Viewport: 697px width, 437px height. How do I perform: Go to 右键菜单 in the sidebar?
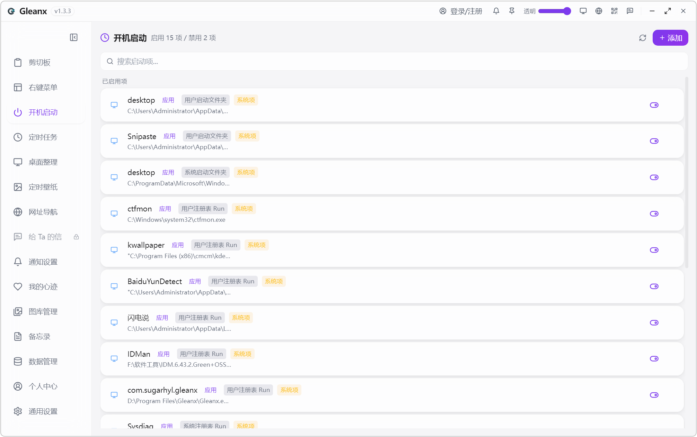click(46, 88)
